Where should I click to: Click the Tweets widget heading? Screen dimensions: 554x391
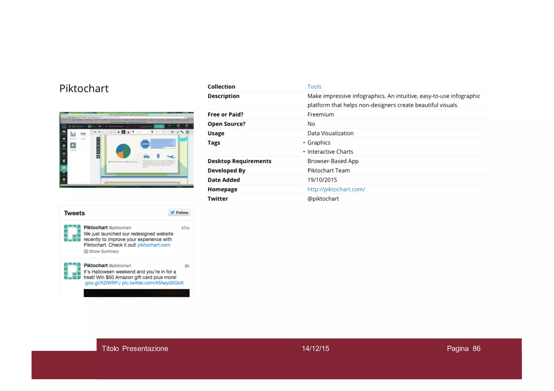point(74,213)
